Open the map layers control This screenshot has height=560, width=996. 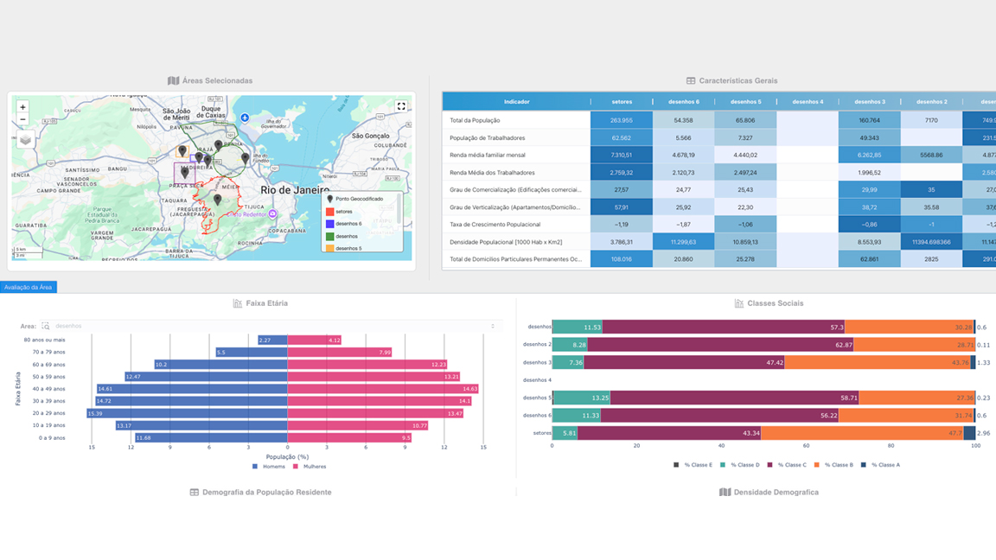[x=26, y=140]
